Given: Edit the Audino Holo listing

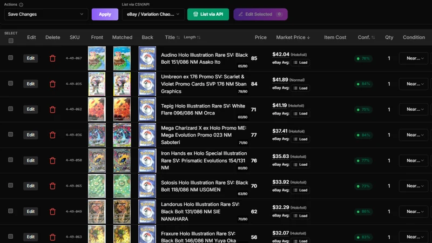Looking at the screenshot, I should [x=31, y=58].
